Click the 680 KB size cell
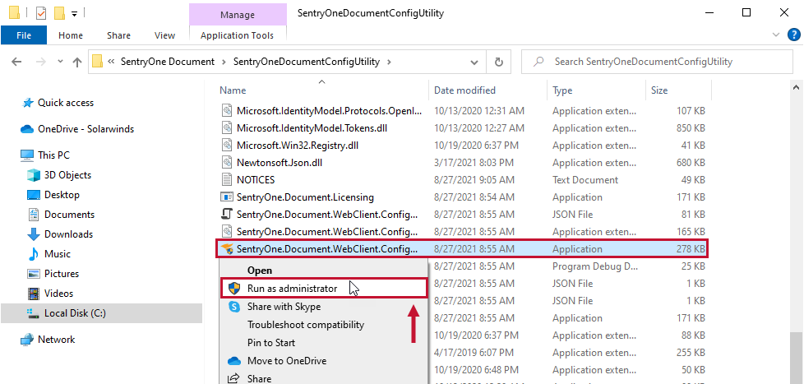Image resolution: width=804 pixels, height=384 pixels. 691,163
